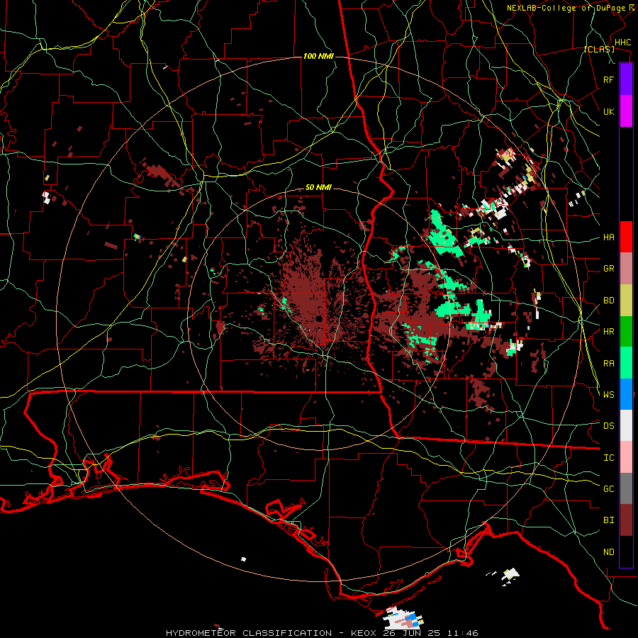
Task: Click the brown BI legend color swatch
Action: pyautogui.click(x=626, y=520)
